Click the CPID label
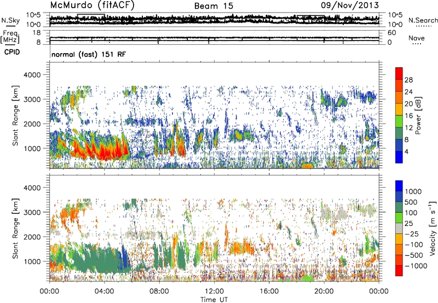This screenshot has height=303, width=438. click(12, 52)
